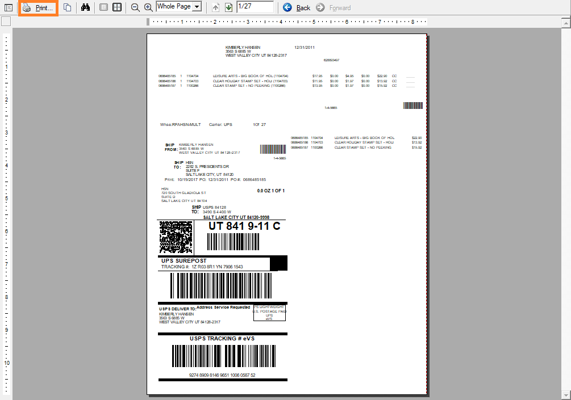Screen dimensions: 571x400
Task: Click USPS number 9274 8909 8146 9651 1006 0587 52
Action: click(222, 375)
